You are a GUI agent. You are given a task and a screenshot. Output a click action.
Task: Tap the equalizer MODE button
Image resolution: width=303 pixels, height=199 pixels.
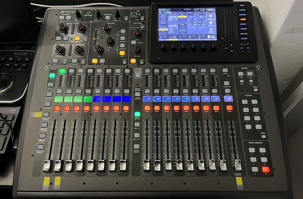coord(102,61)
